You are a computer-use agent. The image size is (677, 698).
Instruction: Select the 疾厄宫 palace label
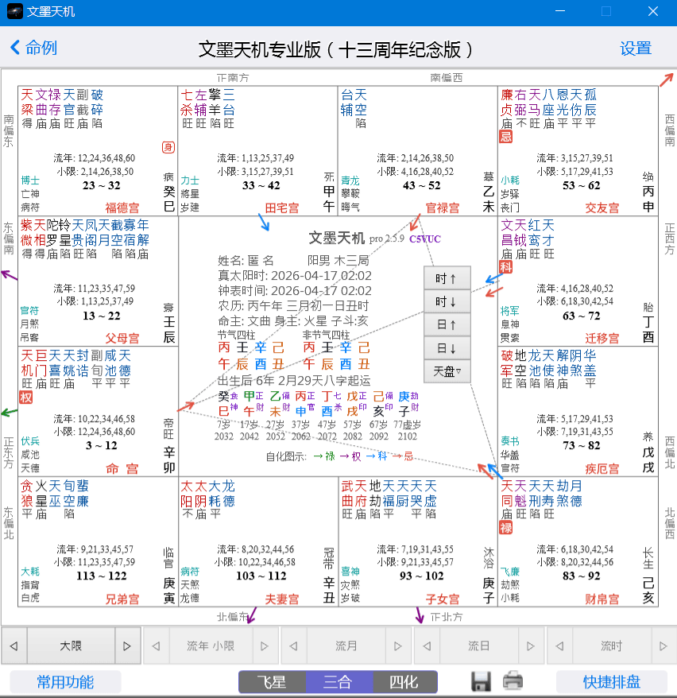point(602,468)
